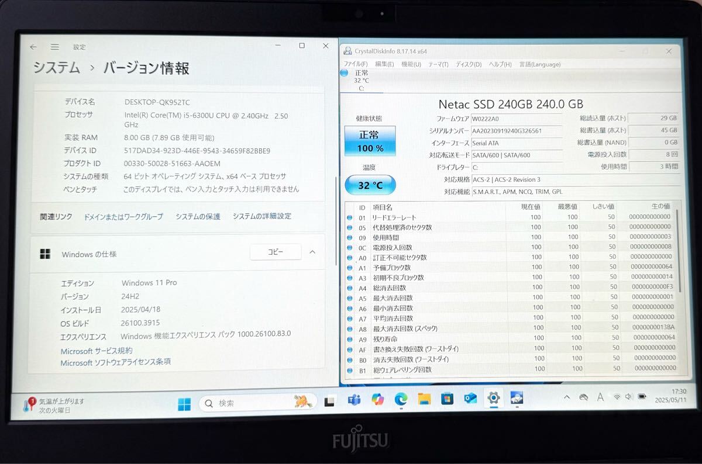Open the テーマ(T) menu

coord(438,64)
